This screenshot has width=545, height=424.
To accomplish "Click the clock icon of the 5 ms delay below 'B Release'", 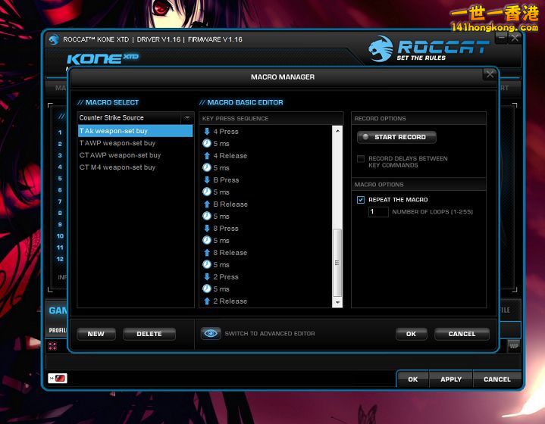I will tap(207, 217).
